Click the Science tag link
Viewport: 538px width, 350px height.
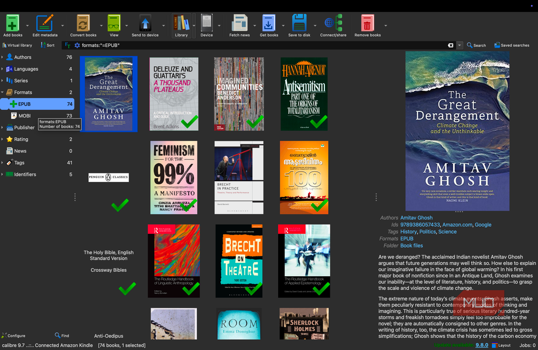(x=448, y=232)
